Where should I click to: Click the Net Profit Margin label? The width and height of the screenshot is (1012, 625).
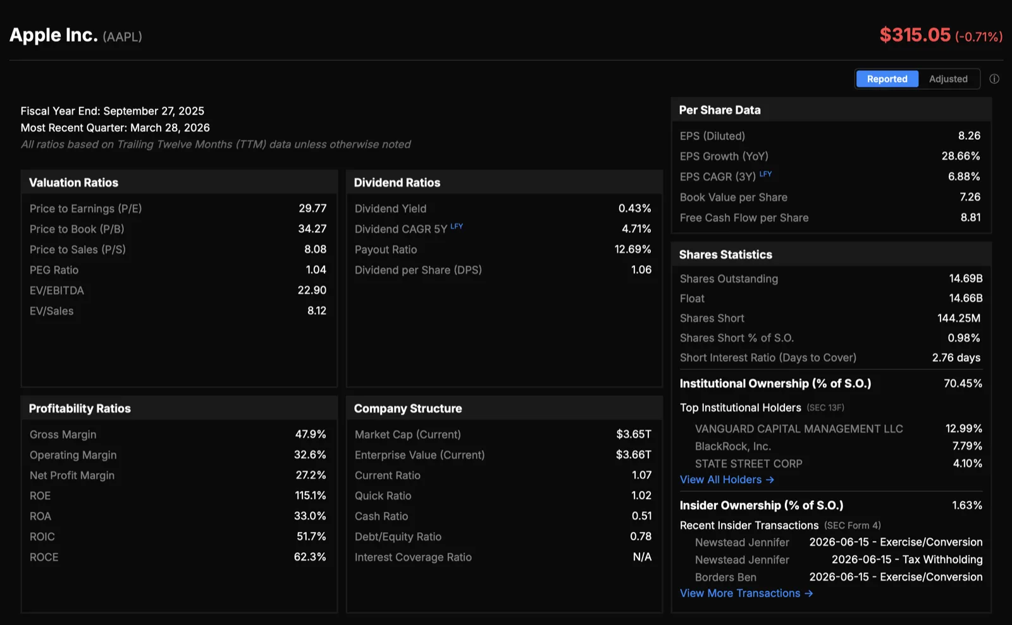tap(72, 475)
